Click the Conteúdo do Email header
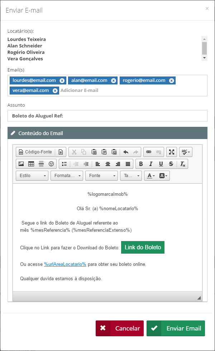 (107, 133)
